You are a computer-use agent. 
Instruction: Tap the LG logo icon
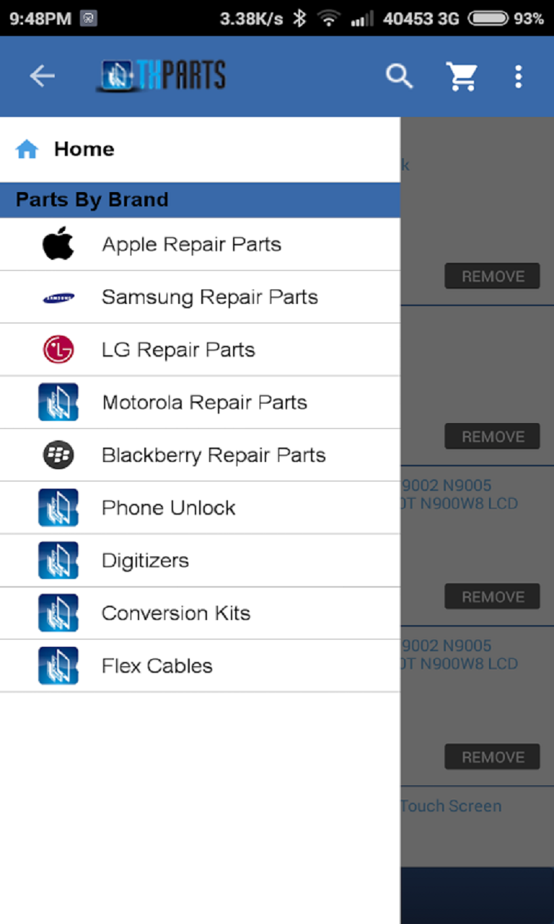[58, 350]
